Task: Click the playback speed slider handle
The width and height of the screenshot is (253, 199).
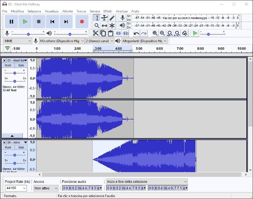Action: pos(208,34)
